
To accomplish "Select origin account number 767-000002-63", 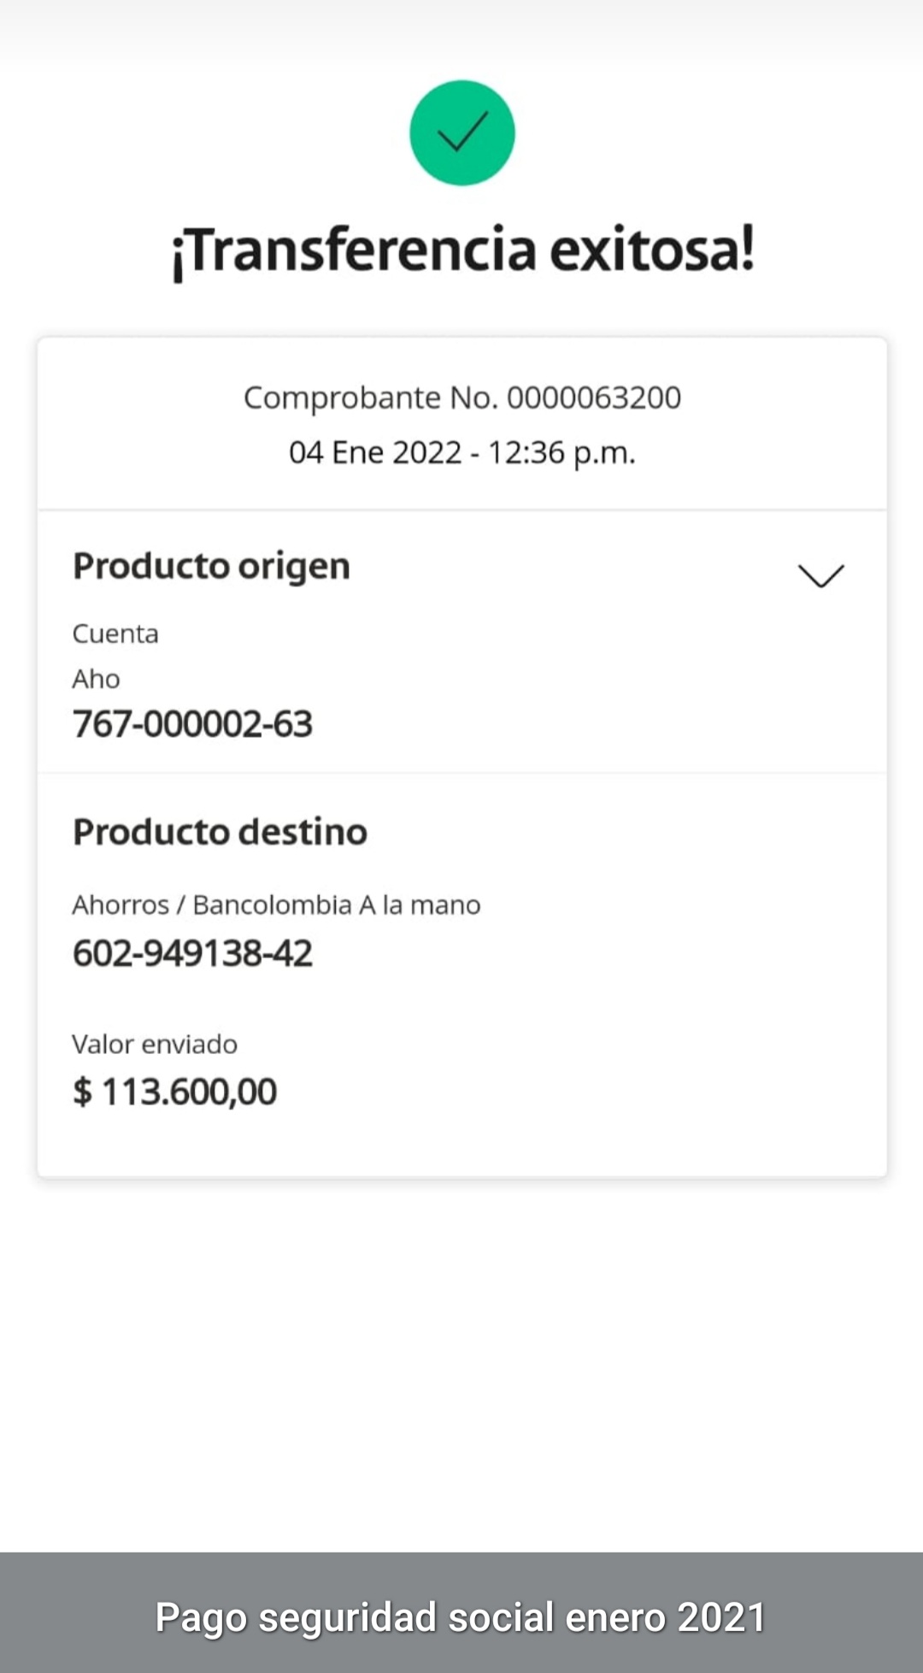I will (192, 724).
